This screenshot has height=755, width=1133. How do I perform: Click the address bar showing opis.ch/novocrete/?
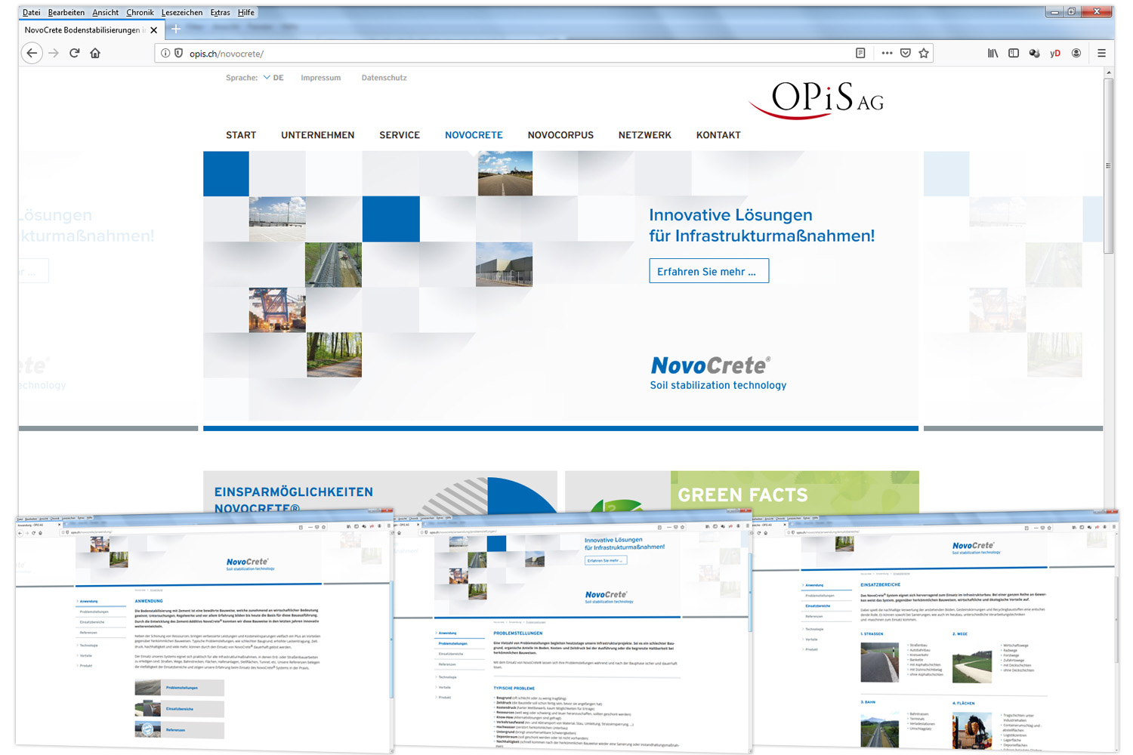514,54
